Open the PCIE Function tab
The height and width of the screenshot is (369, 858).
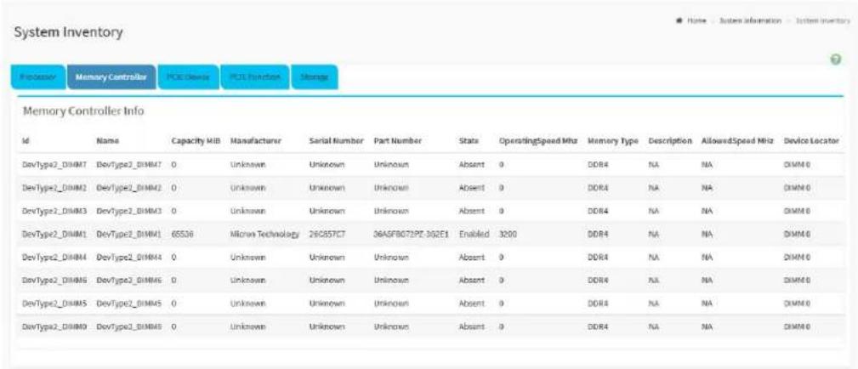coord(255,77)
